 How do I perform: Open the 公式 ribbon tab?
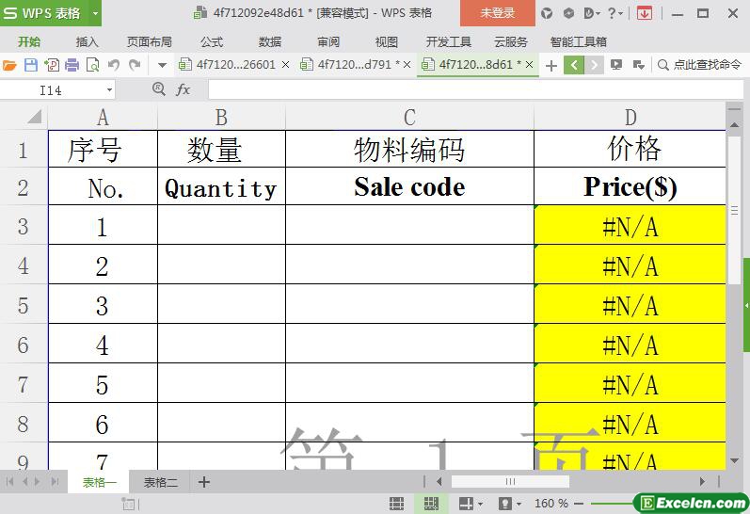point(212,42)
